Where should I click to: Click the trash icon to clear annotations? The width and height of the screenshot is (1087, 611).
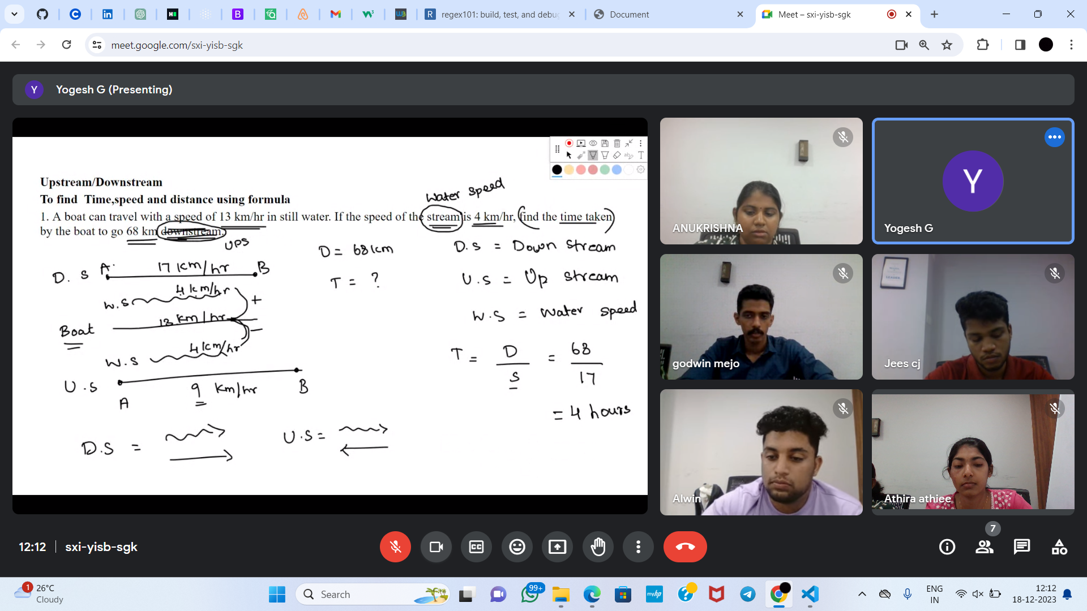617,143
